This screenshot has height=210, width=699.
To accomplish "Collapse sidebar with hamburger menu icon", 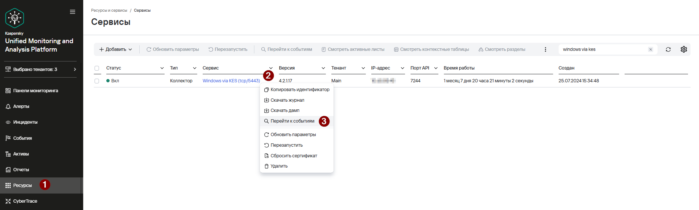I will (x=73, y=12).
